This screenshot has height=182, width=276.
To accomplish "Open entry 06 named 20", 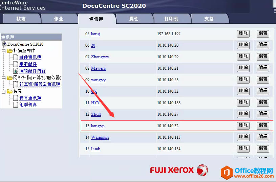I will (x=93, y=45).
